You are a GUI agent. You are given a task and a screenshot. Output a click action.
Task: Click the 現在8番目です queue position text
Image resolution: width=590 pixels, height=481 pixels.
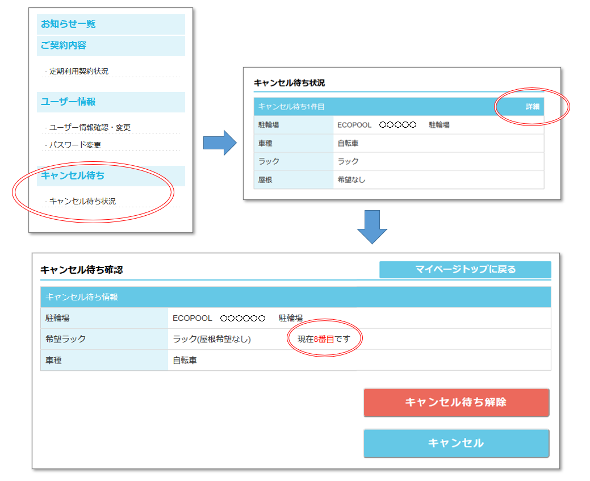tap(324, 339)
